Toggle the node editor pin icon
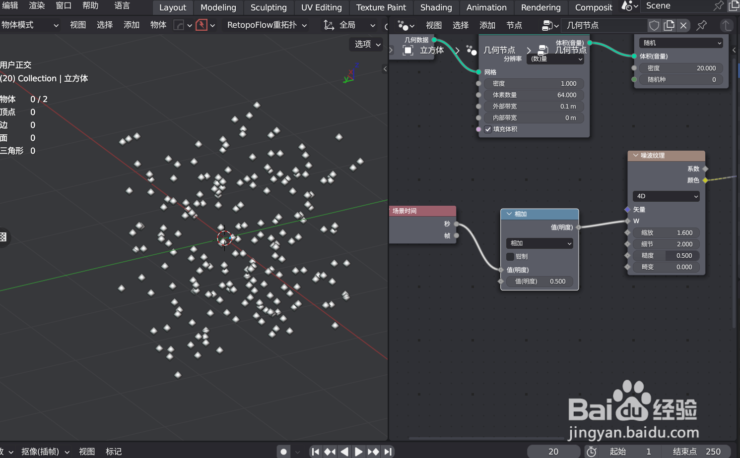The height and width of the screenshot is (458, 740). click(702, 25)
